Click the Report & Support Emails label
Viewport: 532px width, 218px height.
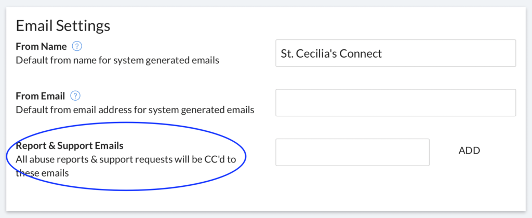[x=70, y=146]
